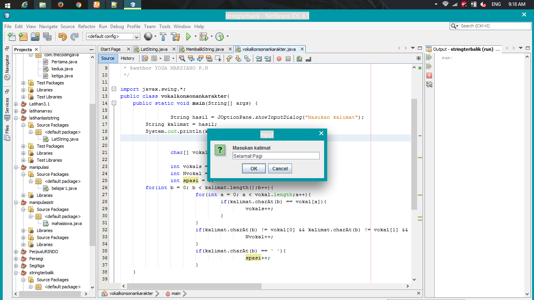Click the Stop Macro Recording square icon

[288, 59]
